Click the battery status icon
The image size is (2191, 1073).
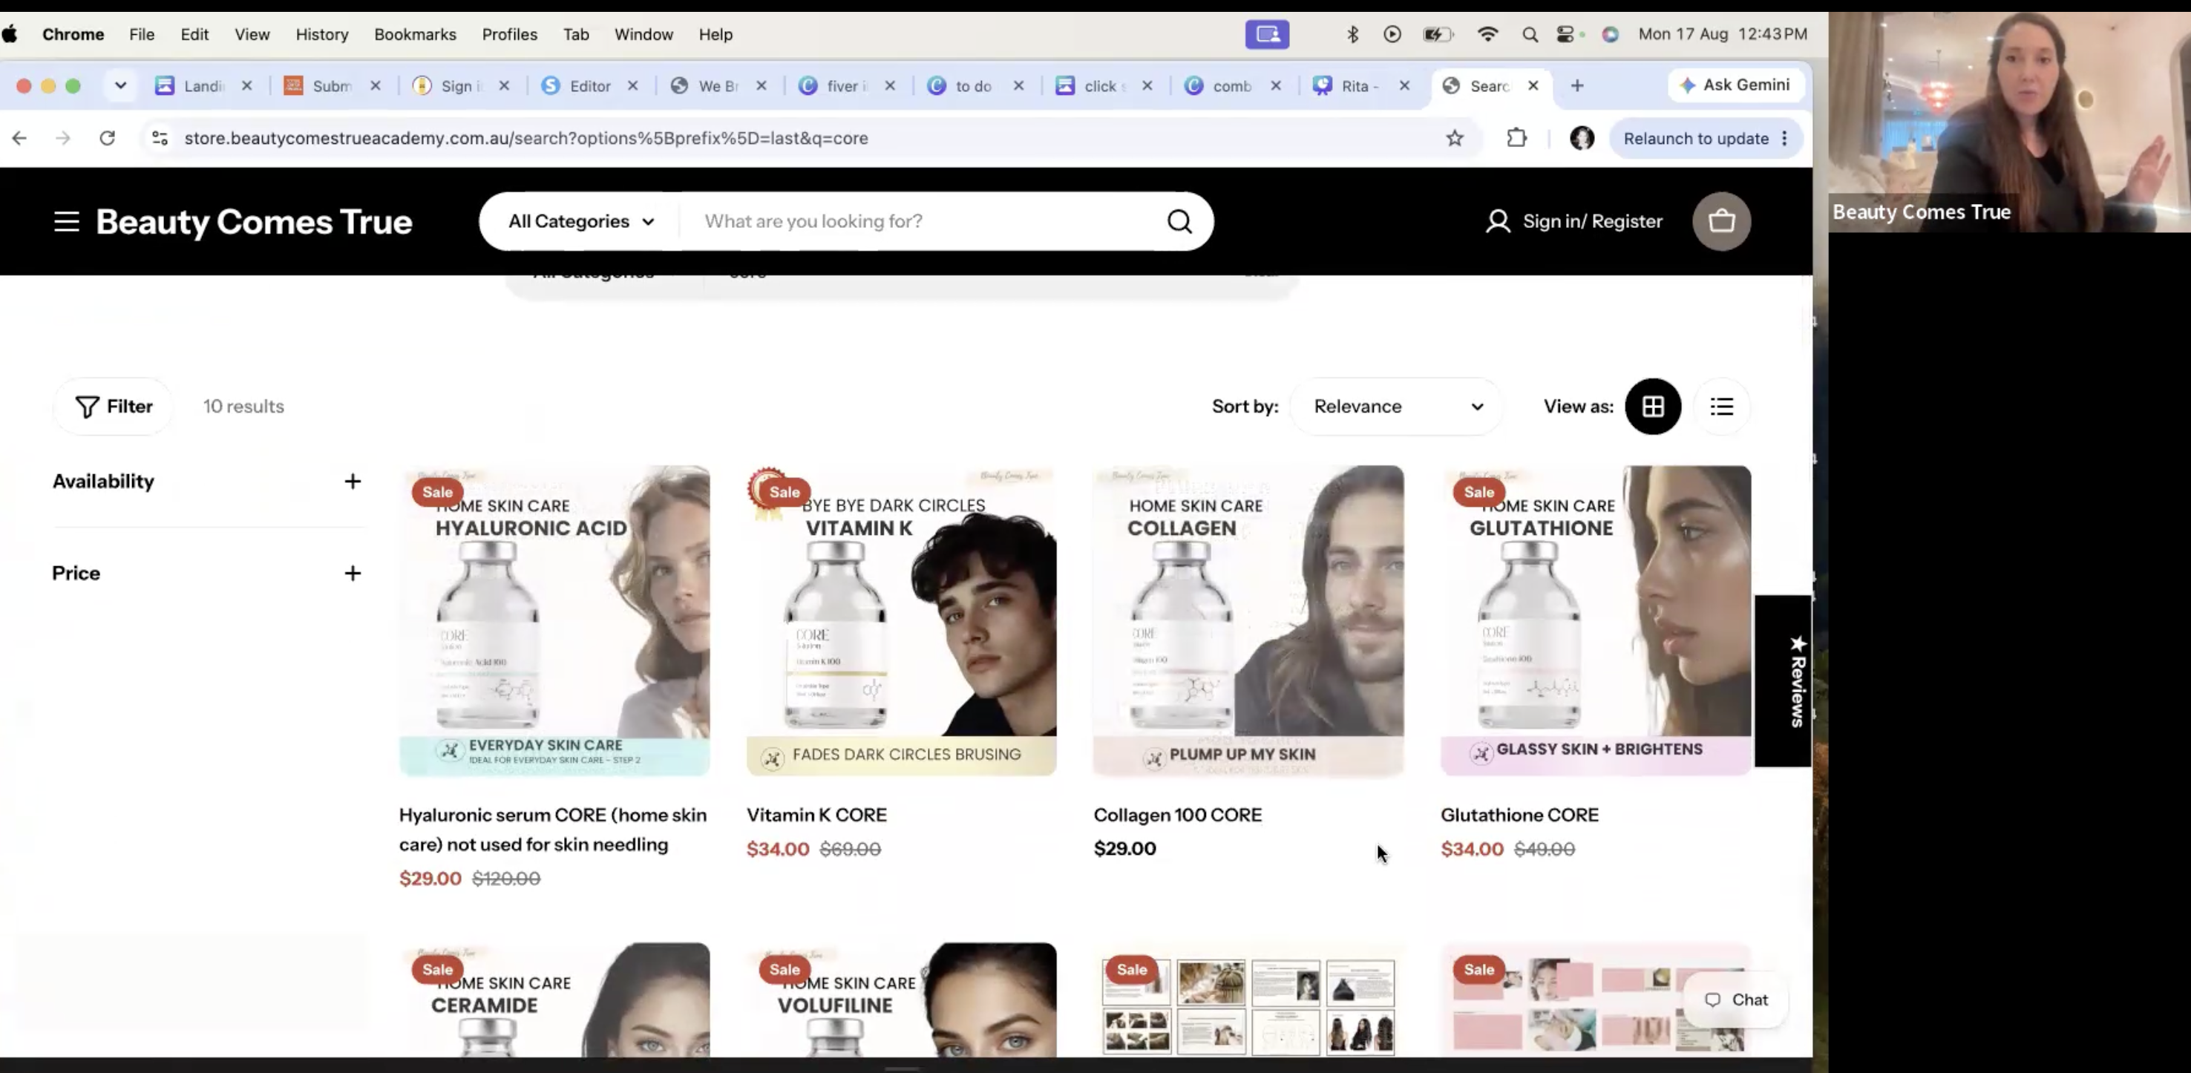1438,34
